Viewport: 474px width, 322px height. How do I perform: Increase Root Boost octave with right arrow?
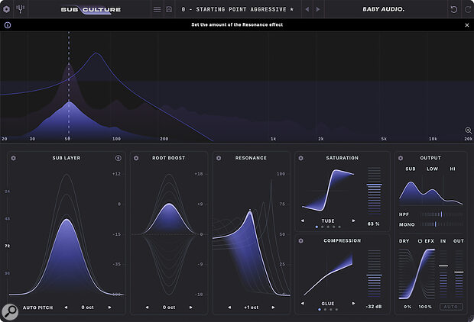coord(191,308)
